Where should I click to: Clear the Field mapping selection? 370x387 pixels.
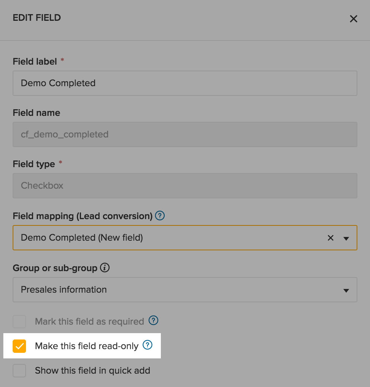tap(330, 238)
